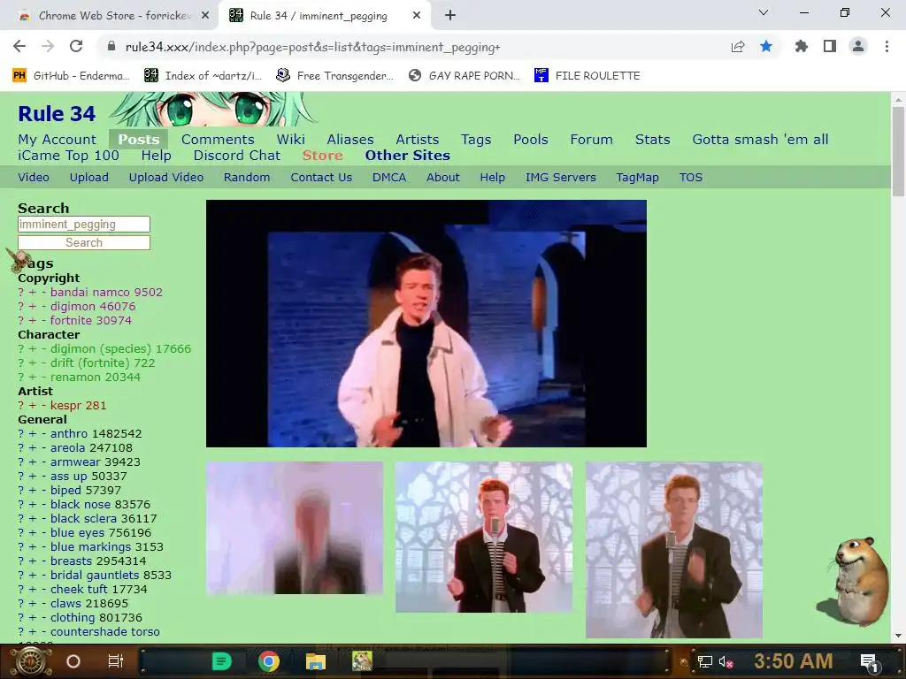The image size is (906, 679).
Task: Open the TagMap page
Action: tap(637, 177)
